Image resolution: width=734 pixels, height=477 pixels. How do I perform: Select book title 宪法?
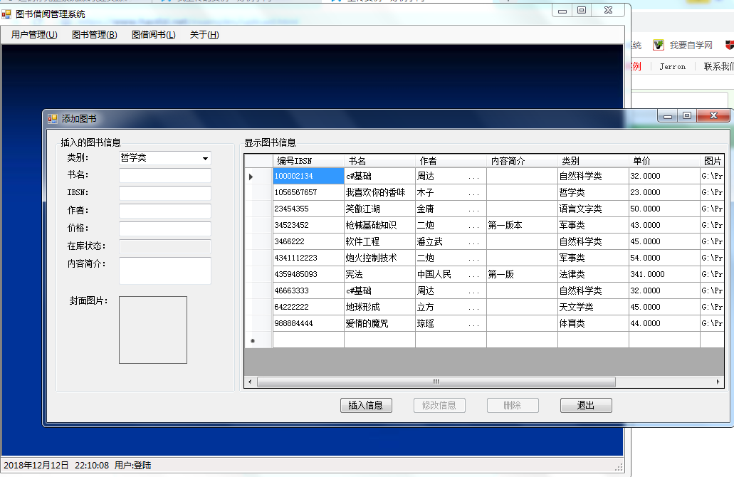[379, 274]
